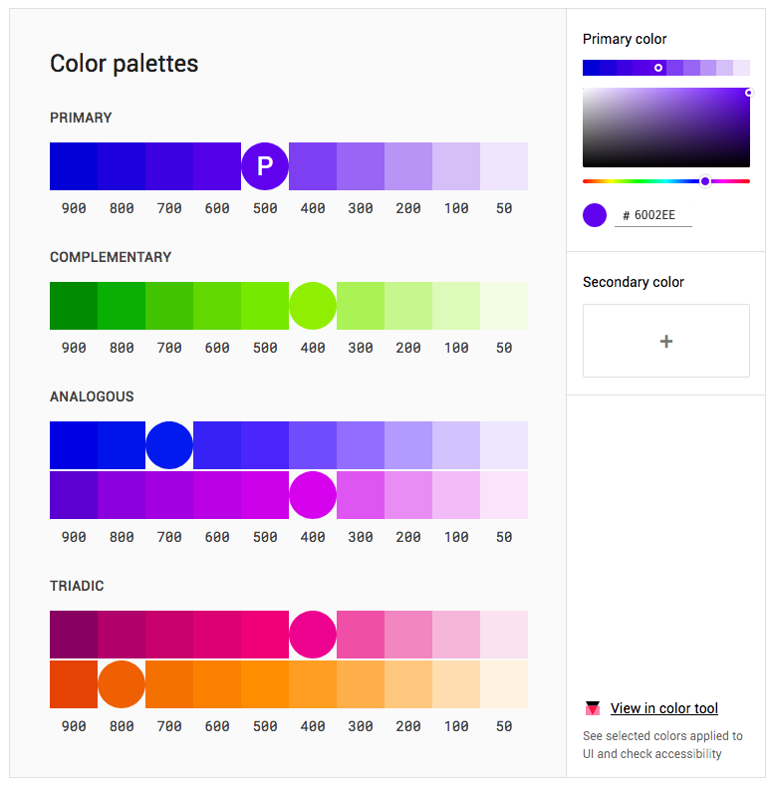This screenshot has width=772, height=785.
Task: Pick the triadic 900 dark magenta swatch
Action: point(74,635)
